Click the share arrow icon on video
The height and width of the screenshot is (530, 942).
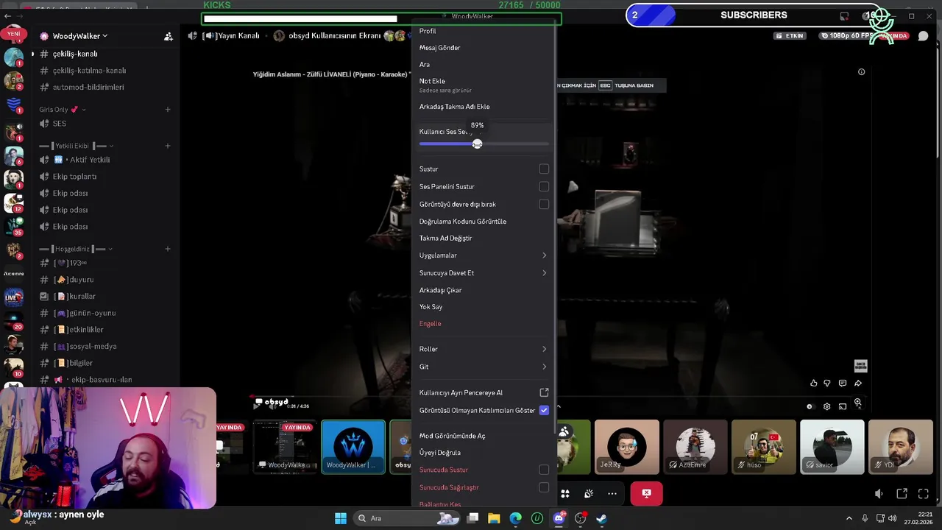858,384
